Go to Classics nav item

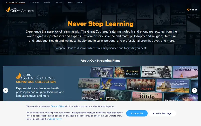pos(59,2)
